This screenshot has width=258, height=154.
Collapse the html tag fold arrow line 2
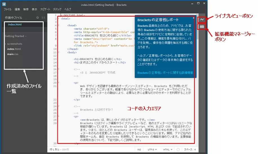coord(59,19)
